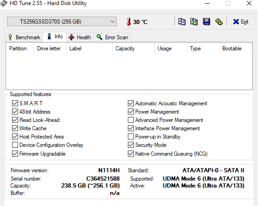Click the Supported UDMA Mode 6 value
Viewport: 258px width, 206px height.
coord(203,179)
